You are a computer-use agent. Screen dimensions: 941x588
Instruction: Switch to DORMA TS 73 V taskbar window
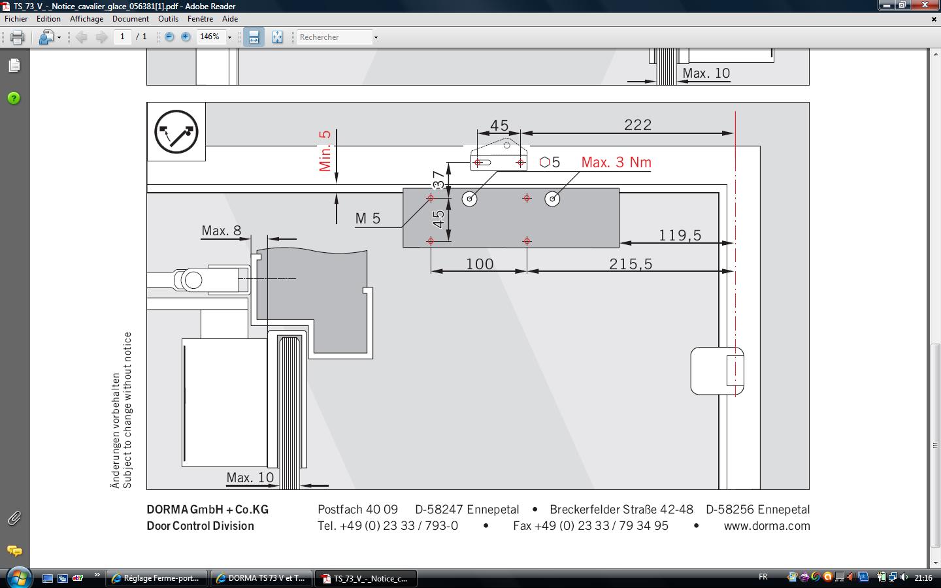point(261,578)
